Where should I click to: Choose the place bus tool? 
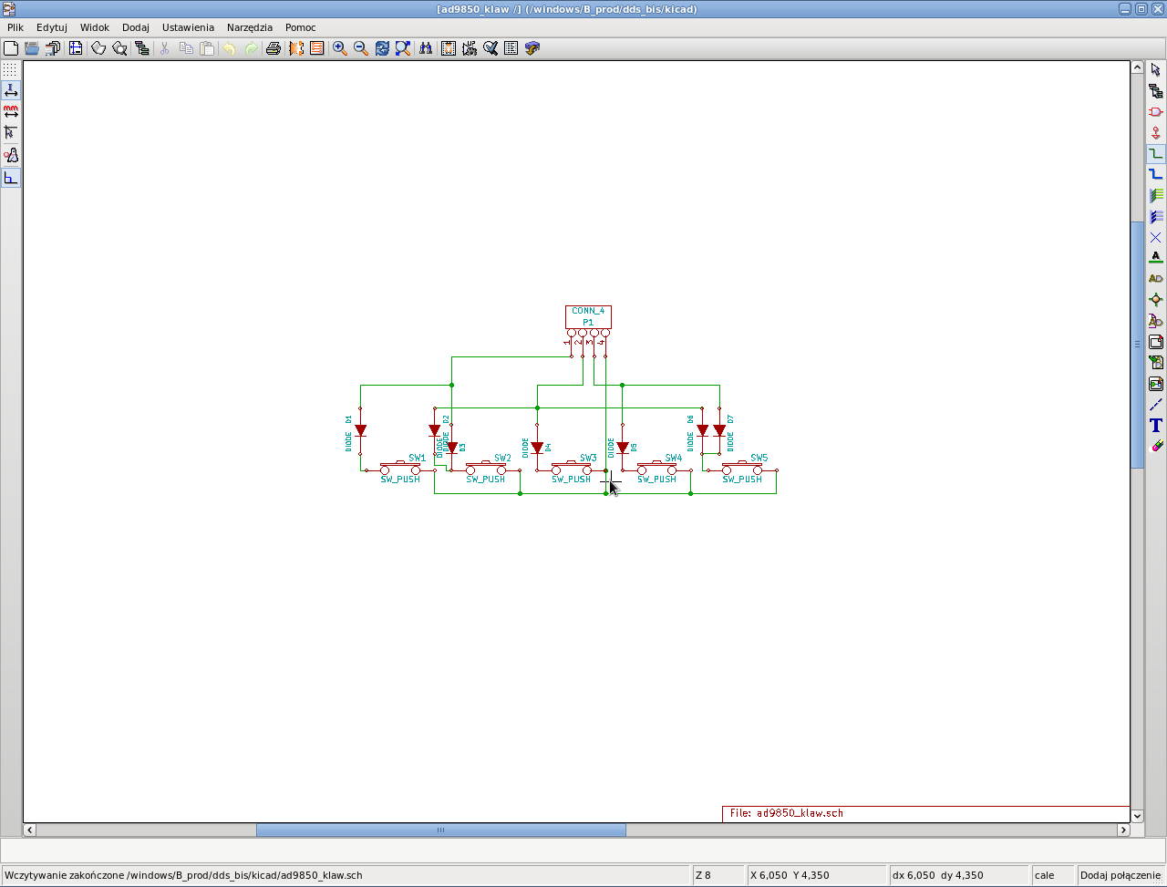click(x=1156, y=175)
